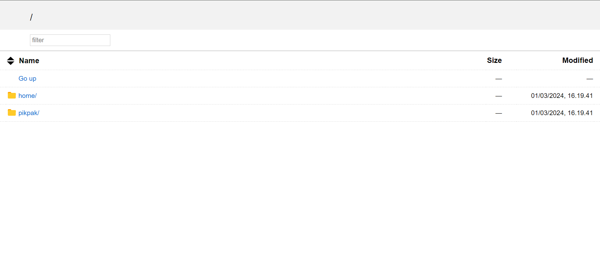Click the upward sort triangle beside Name
The height and width of the screenshot is (274, 600).
coord(11,58)
